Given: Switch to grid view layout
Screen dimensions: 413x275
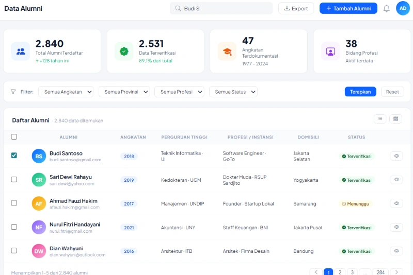Looking at the screenshot, I should pos(395,118).
